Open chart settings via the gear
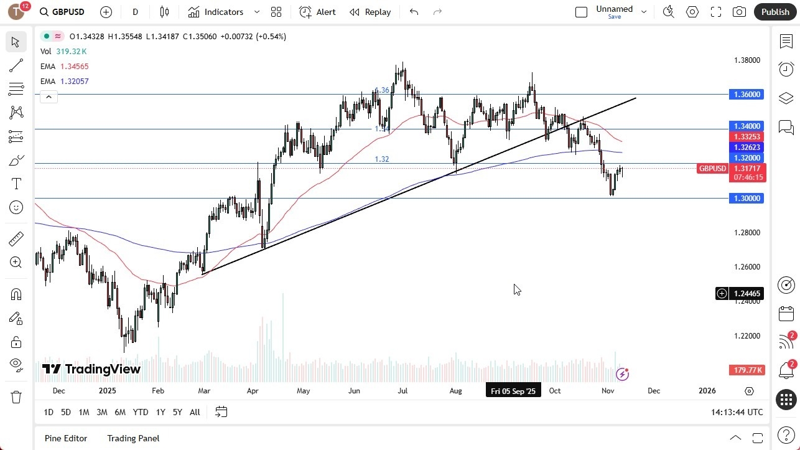The width and height of the screenshot is (800, 450). click(x=692, y=12)
